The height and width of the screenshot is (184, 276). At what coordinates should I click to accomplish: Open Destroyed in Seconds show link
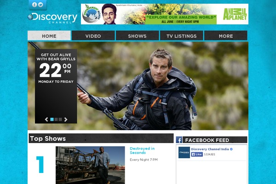click(142, 150)
